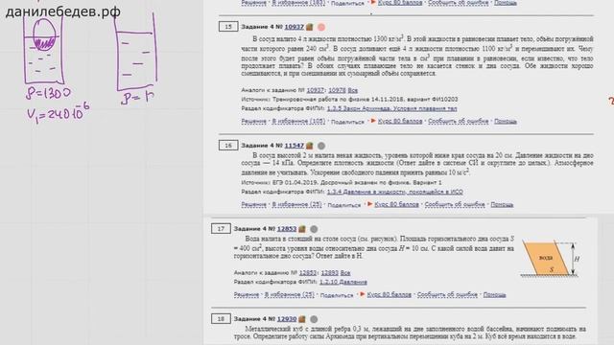The width and height of the screenshot is (614, 345).
Task: Click 'Помощь' under task 16
Action: click(502, 204)
